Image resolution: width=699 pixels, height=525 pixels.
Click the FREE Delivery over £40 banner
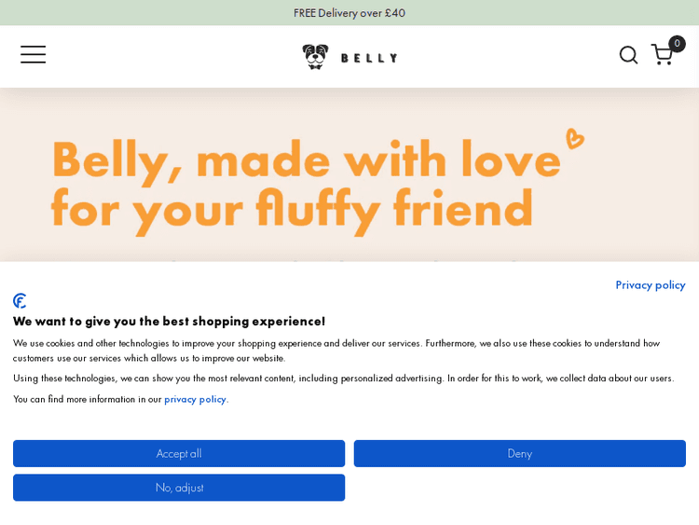pyautogui.click(x=349, y=13)
